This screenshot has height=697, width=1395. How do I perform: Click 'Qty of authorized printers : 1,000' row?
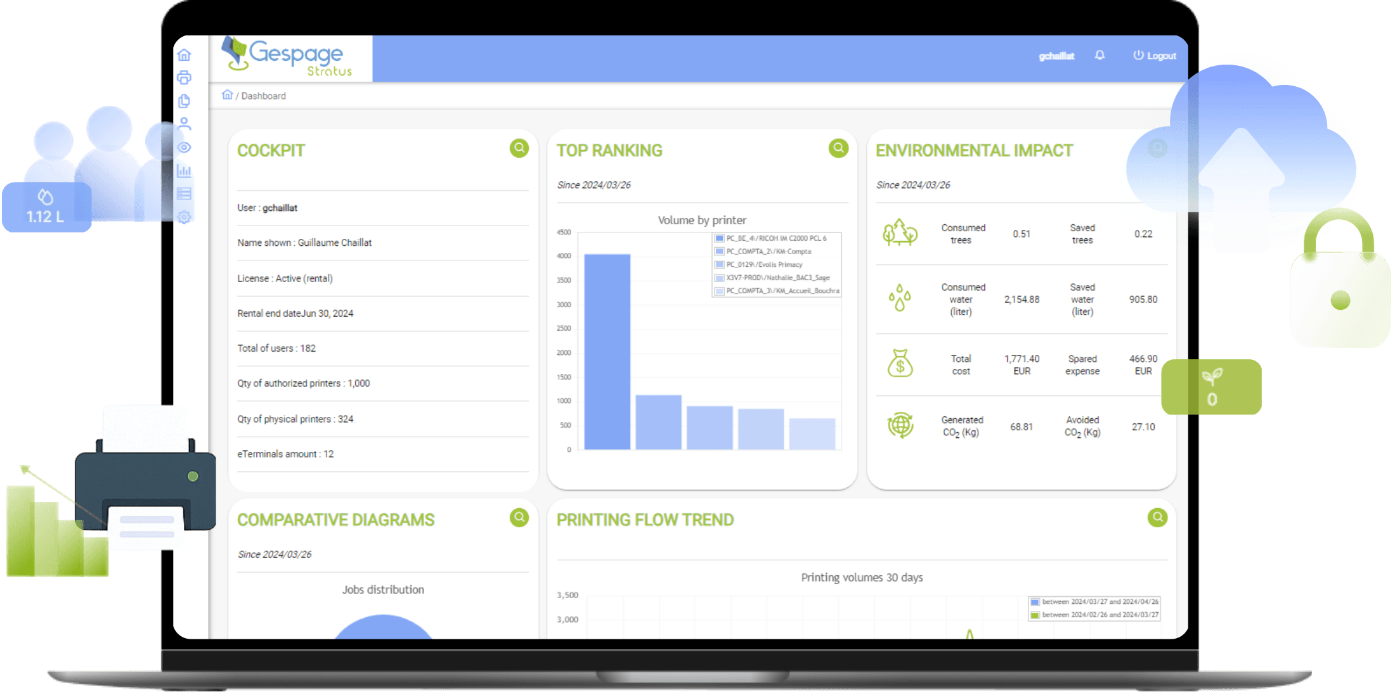(x=383, y=383)
